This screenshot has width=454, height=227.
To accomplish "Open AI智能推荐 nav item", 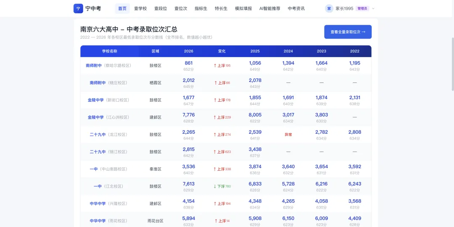I will 269,8.
